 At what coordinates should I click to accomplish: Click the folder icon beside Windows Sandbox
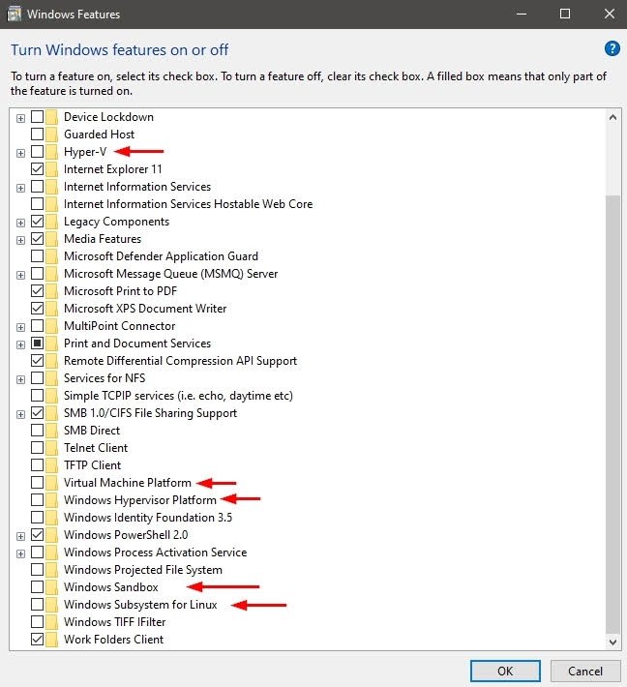click(x=51, y=586)
